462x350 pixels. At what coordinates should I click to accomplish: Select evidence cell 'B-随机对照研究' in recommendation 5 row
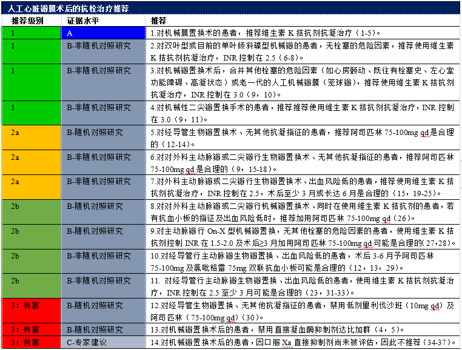(x=104, y=138)
